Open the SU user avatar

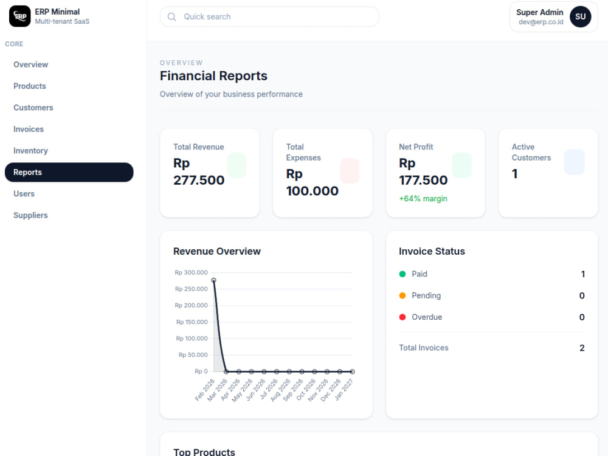coord(580,16)
